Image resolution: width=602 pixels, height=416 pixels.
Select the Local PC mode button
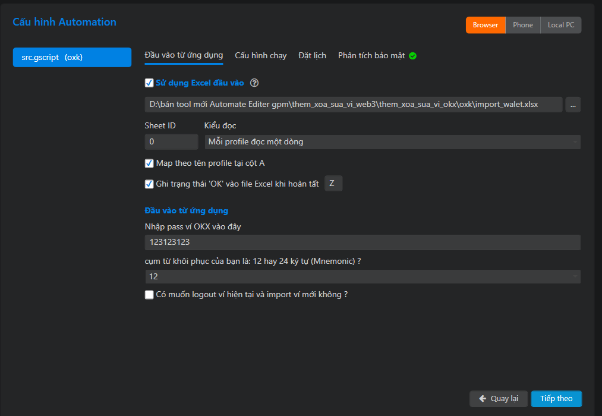coord(561,25)
